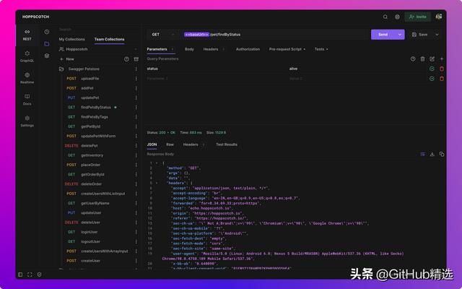The width and height of the screenshot is (462, 289).
Task: Open the GET getInventory request
Action: (92, 155)
